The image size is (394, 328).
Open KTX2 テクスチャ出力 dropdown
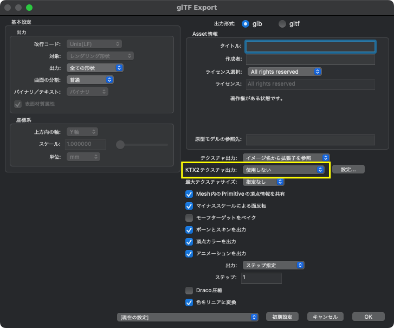283,170
